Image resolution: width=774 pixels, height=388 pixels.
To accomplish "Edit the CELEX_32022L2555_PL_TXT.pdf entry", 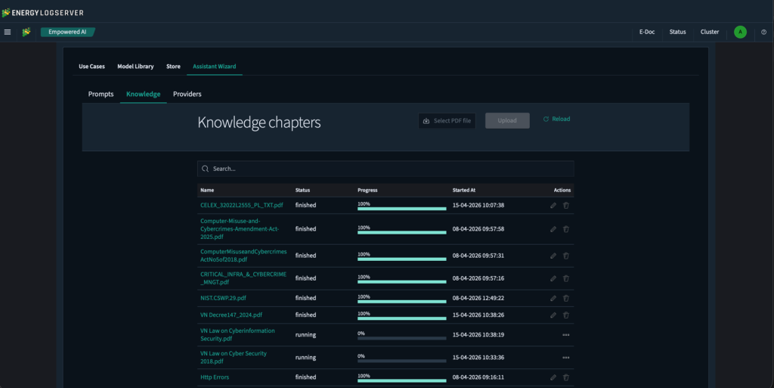I will coord(553,205).
